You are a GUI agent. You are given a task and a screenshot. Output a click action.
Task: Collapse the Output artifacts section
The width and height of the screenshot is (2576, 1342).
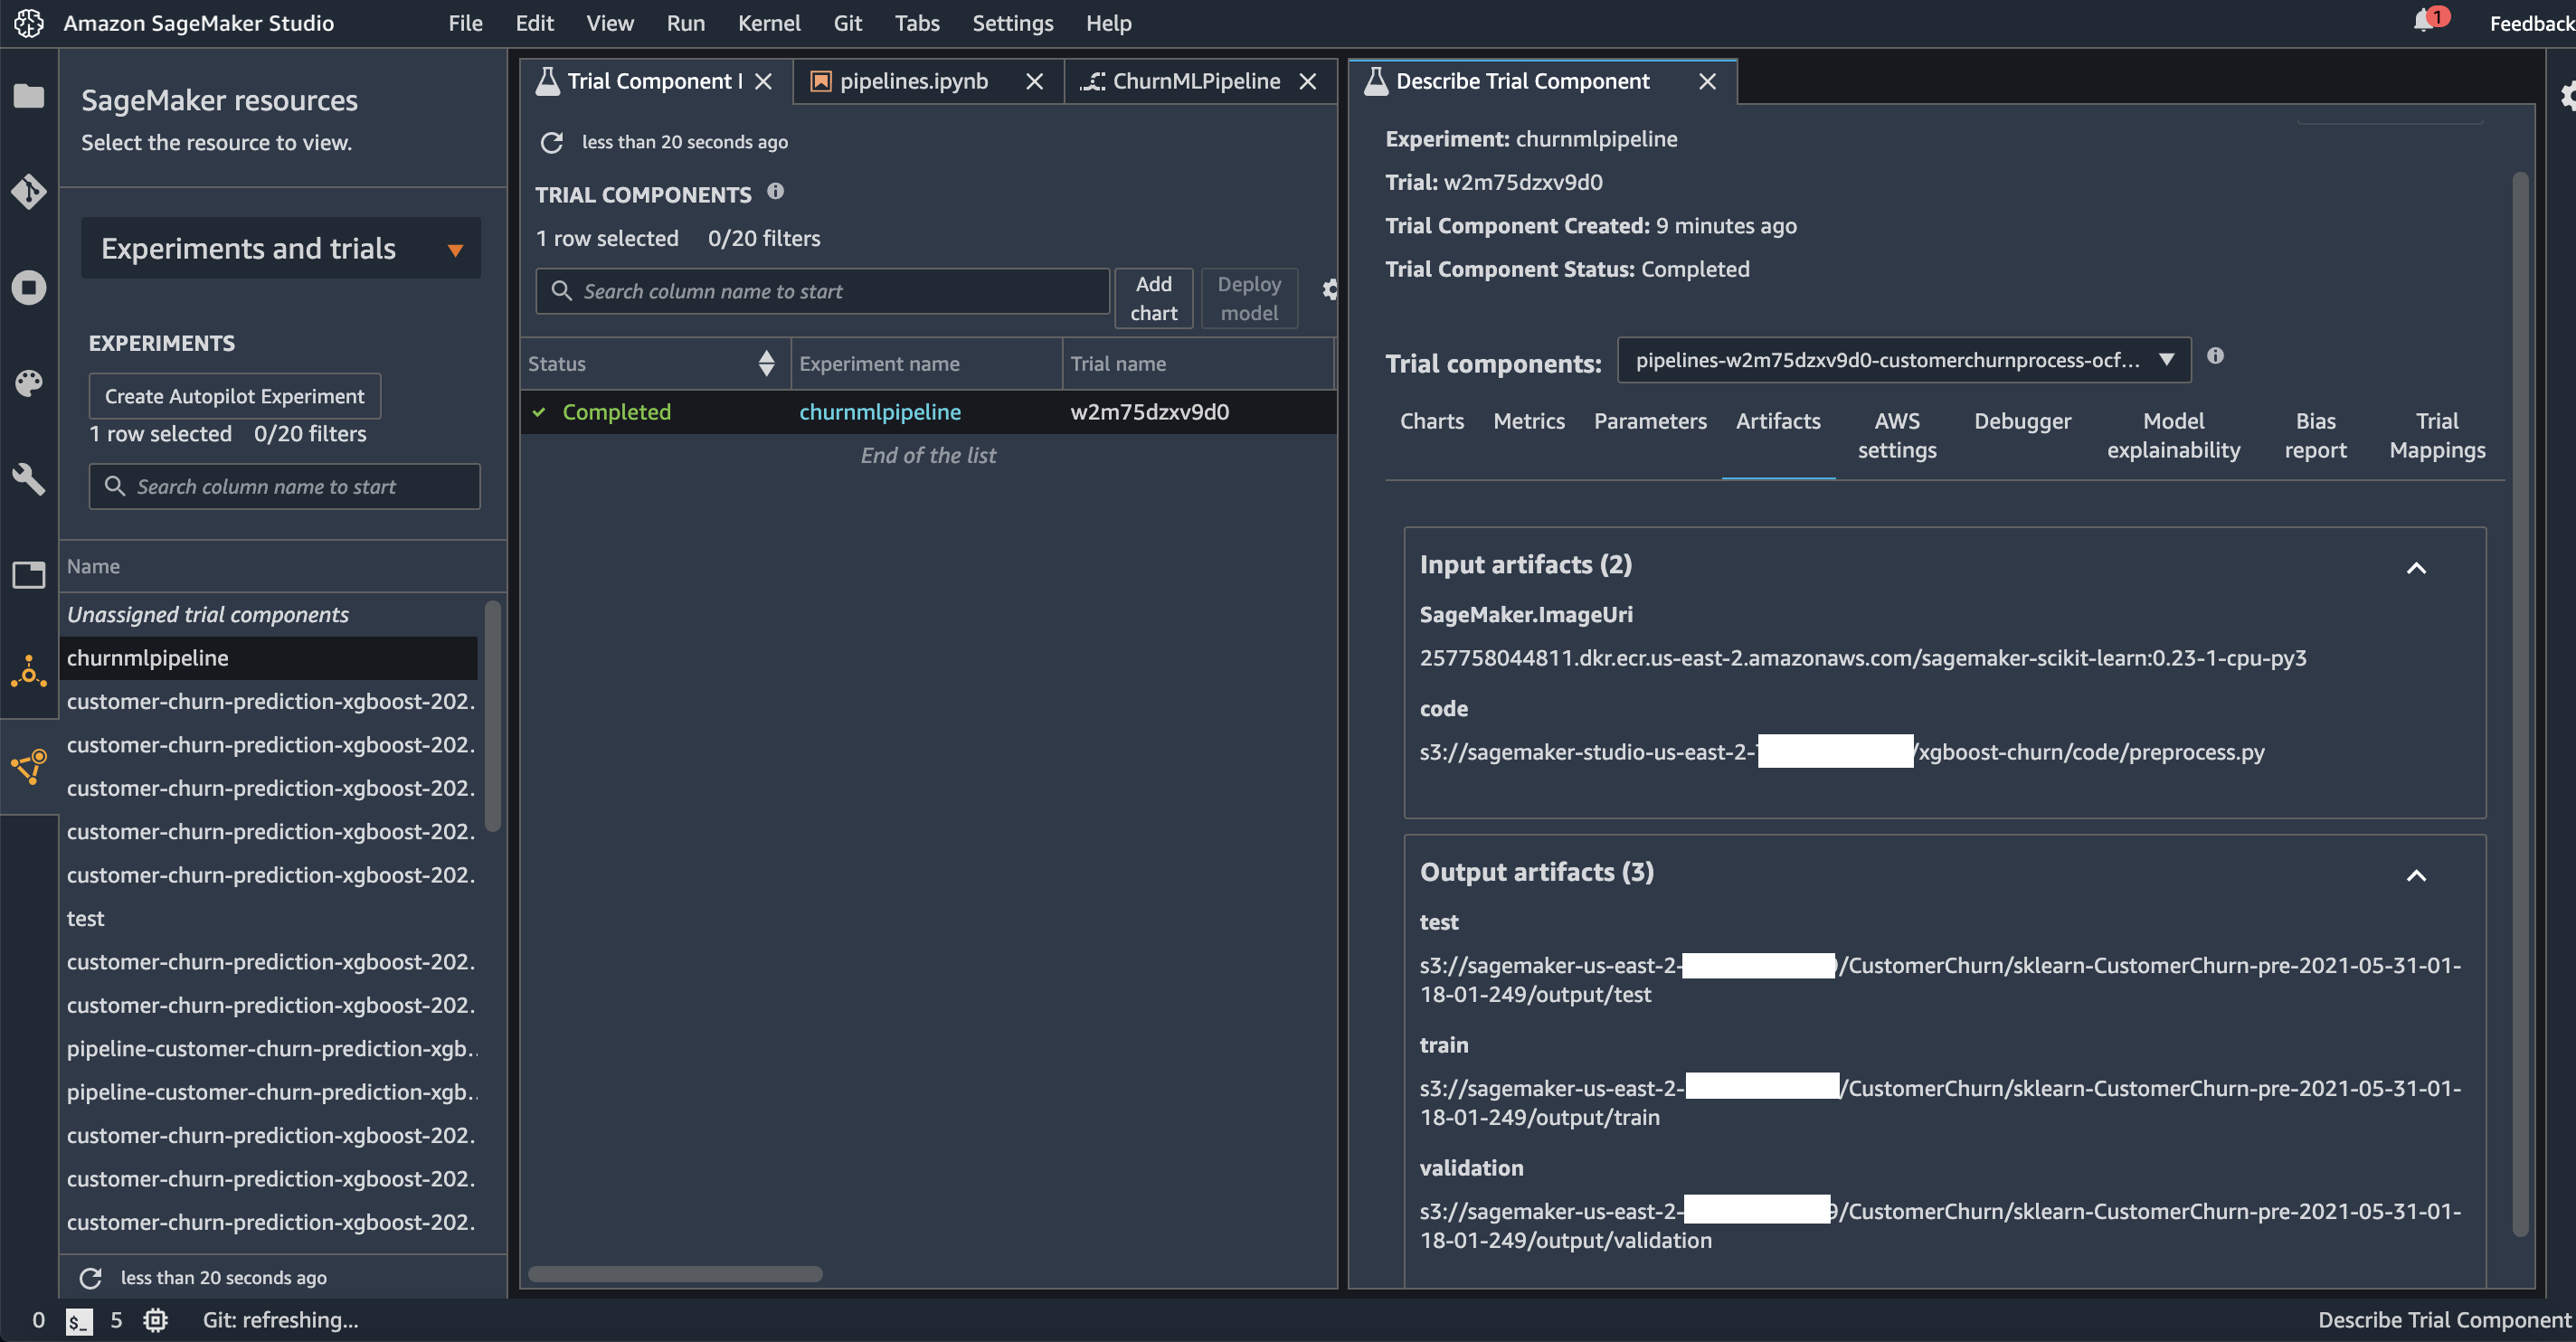tap(2415, 875)
